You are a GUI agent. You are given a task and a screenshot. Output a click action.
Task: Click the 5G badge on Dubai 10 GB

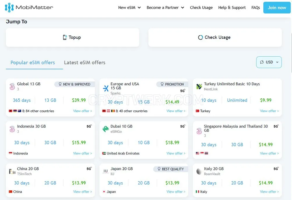tap(183, 126)
